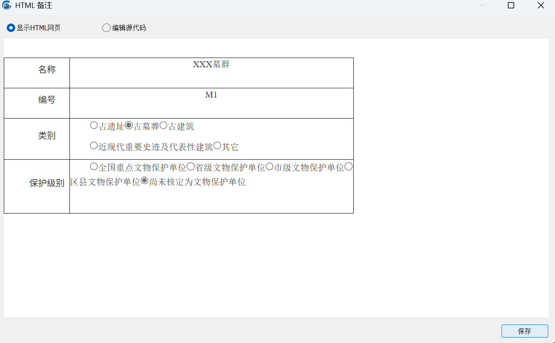Viewport: 555px width, 343px height.
Task: Select the 古墓葬 radio button
Action: 129,125
